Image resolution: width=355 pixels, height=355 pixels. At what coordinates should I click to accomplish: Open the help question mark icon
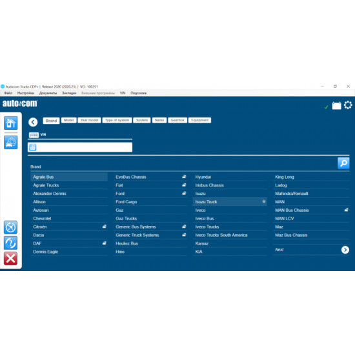[10, 243]
